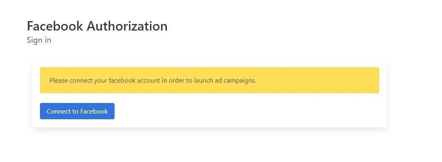Select the Facebook Authorization heading
This screenshot has height=162, width=442.
point(97,26)
